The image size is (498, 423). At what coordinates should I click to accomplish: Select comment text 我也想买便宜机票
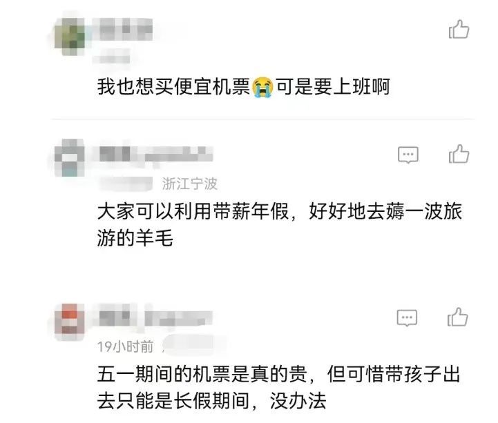click(x=174, y=87)
